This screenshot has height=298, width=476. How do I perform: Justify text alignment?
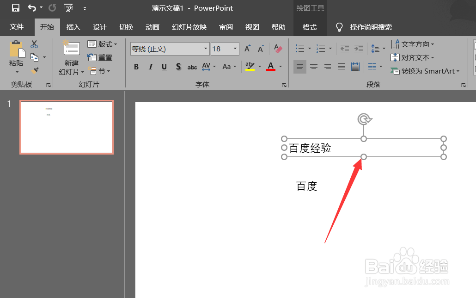342,67
